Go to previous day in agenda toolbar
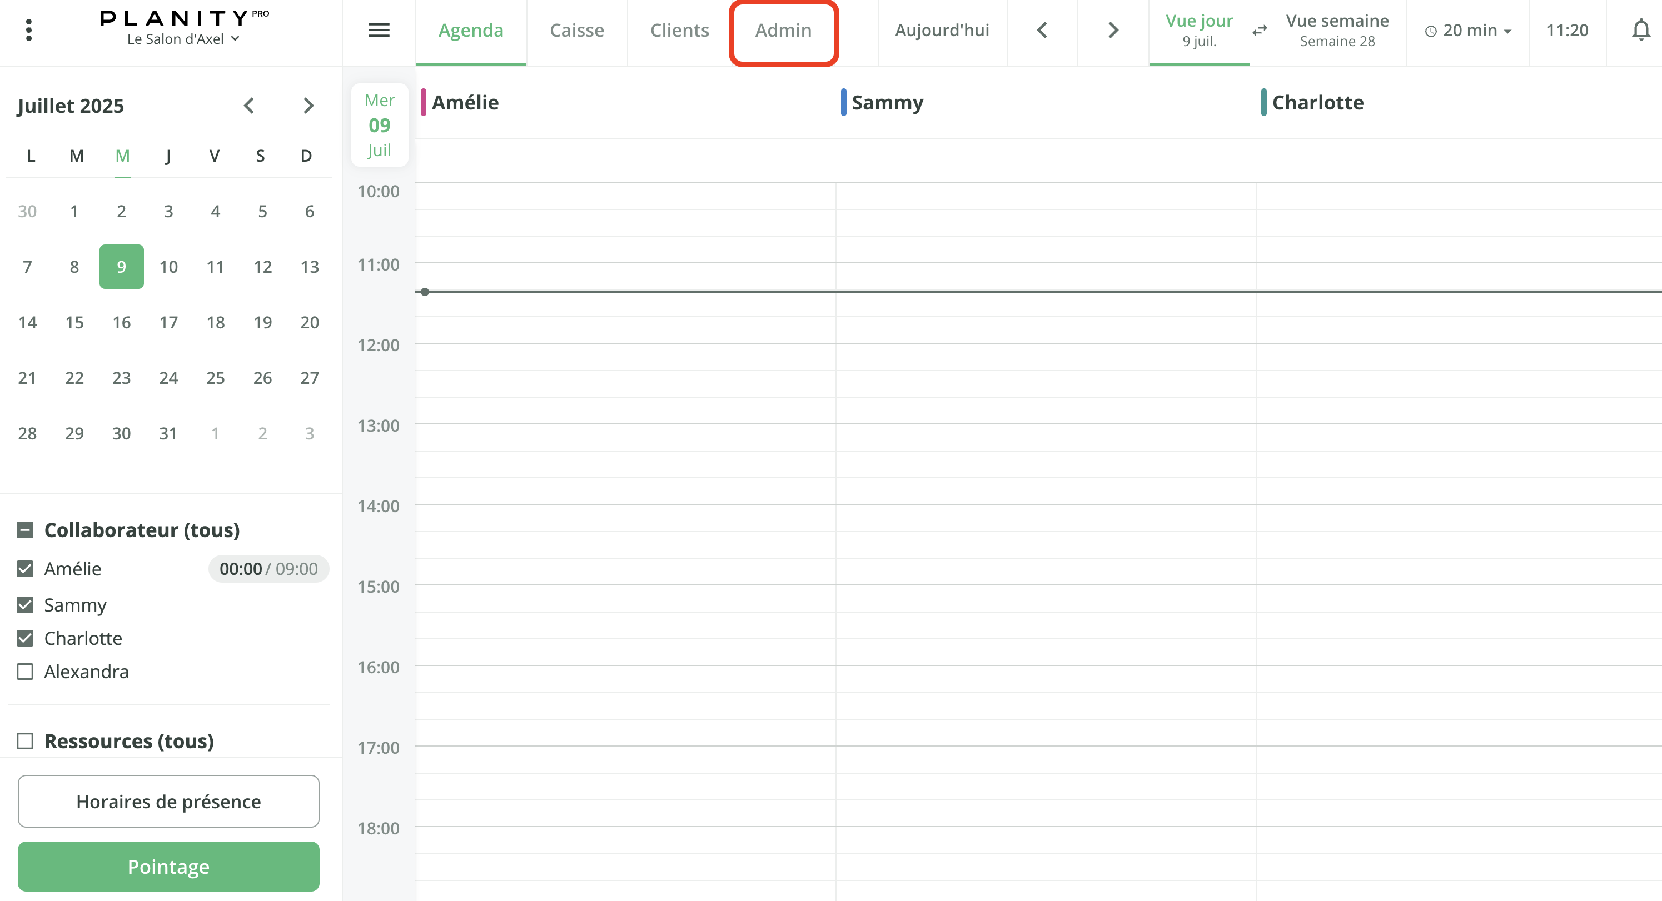 [1042, 31]
